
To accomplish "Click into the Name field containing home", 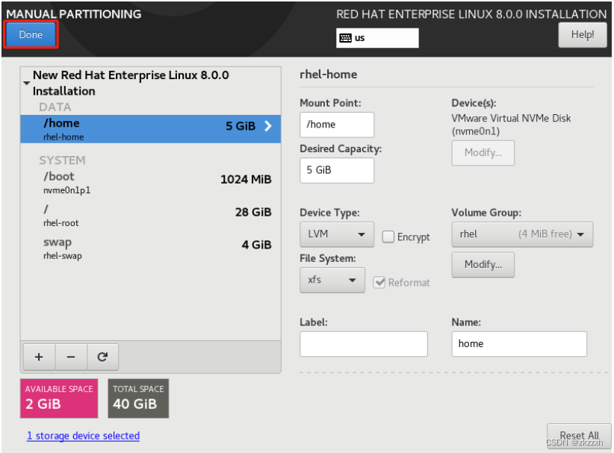I will [519, 344].
